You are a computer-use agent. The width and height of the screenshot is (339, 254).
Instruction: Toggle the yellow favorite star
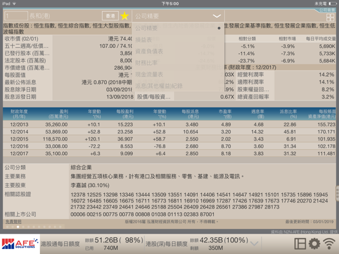point(125,16)
